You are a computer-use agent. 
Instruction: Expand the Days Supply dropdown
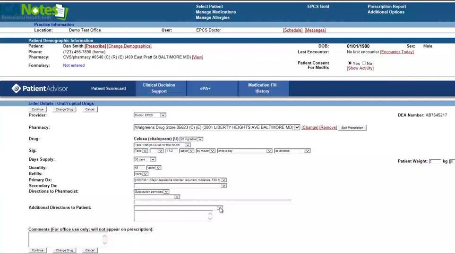tap(145, 159)
